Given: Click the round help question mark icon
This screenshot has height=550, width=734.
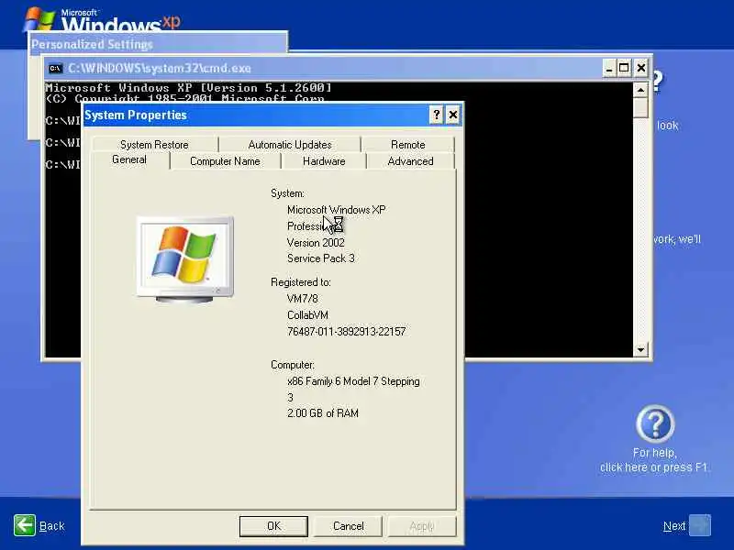Looking at the screenshot, I should tap(655, 423).
